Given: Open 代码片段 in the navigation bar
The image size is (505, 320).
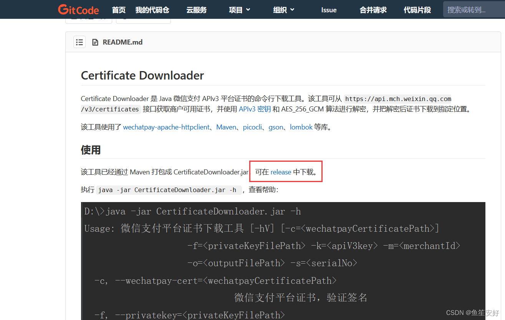Looking at the screenshot, I should pos(417,10).
